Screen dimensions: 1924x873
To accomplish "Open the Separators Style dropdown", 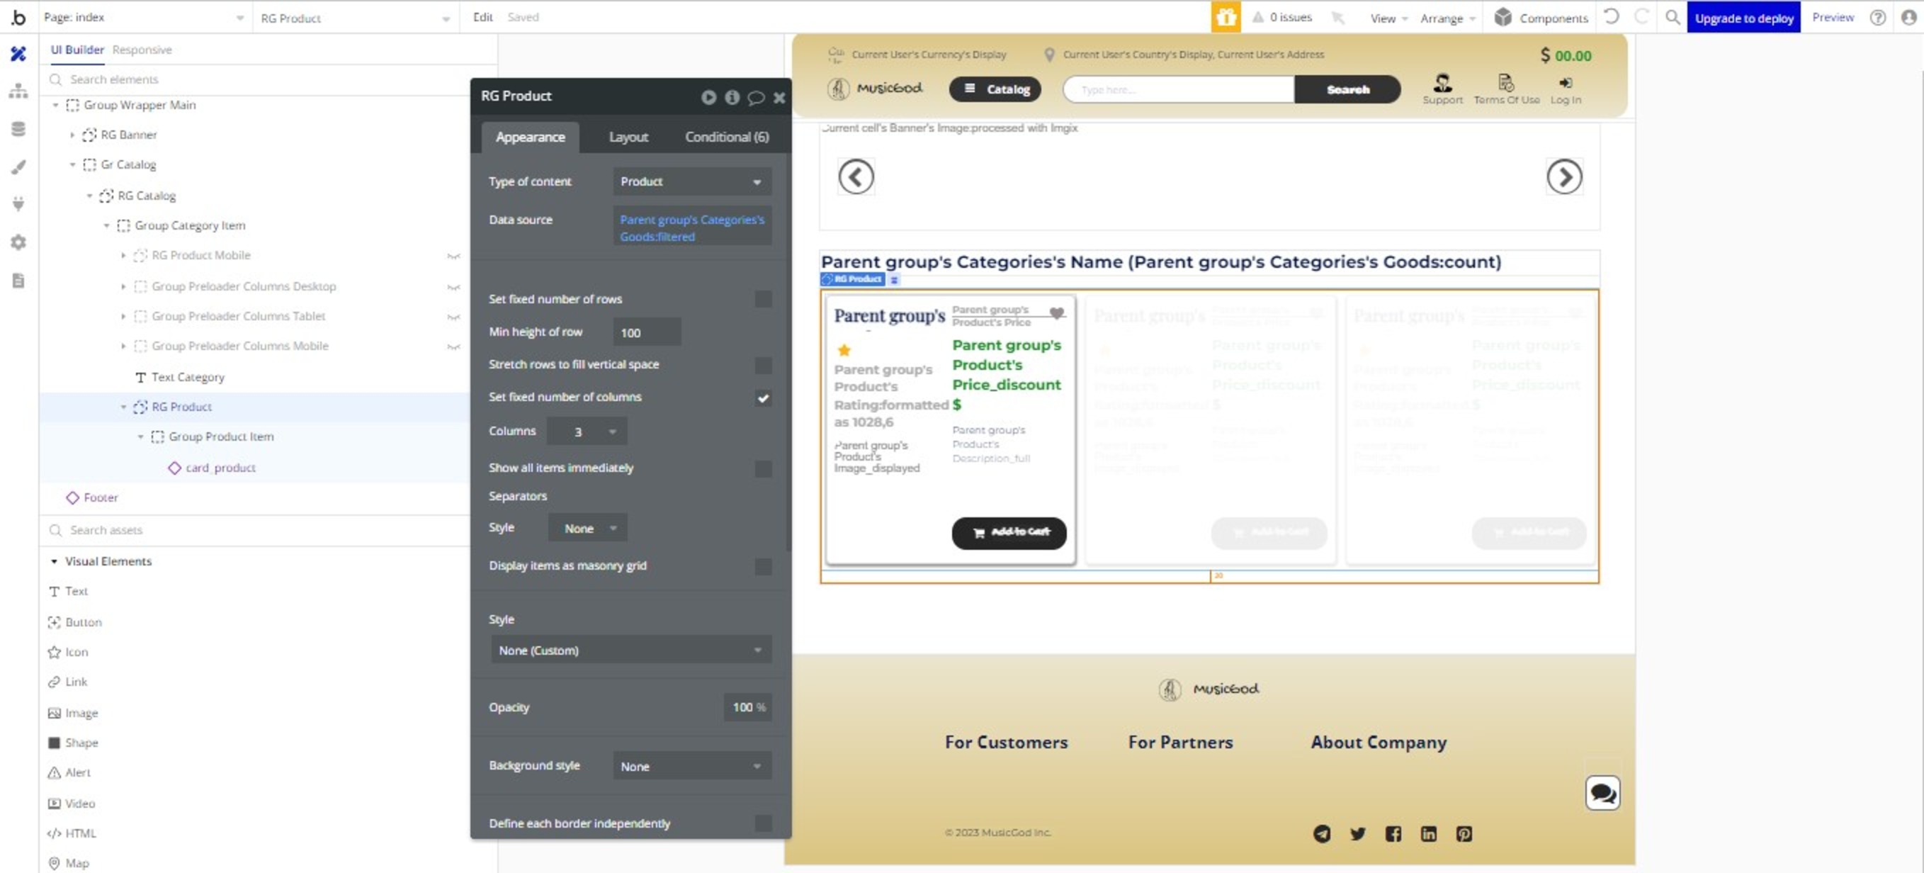I will [587, 529].
